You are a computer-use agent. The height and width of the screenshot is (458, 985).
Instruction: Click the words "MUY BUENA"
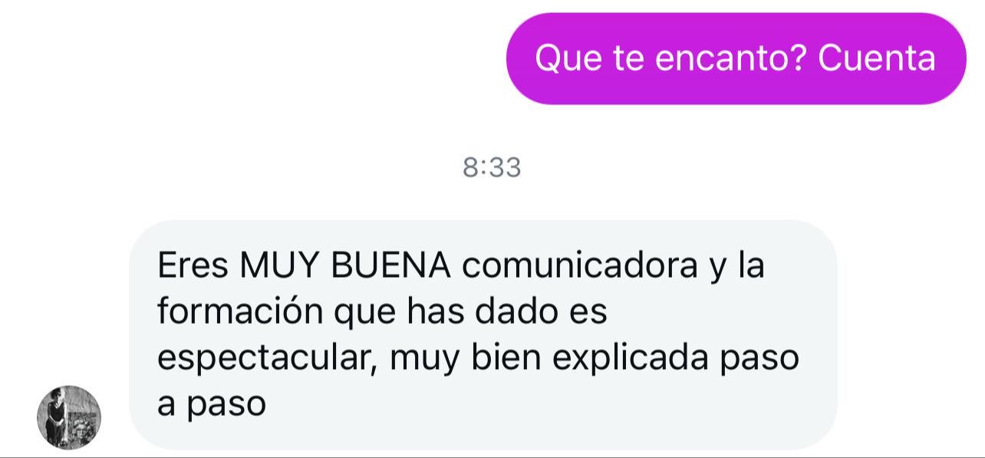tap(344, 266)
